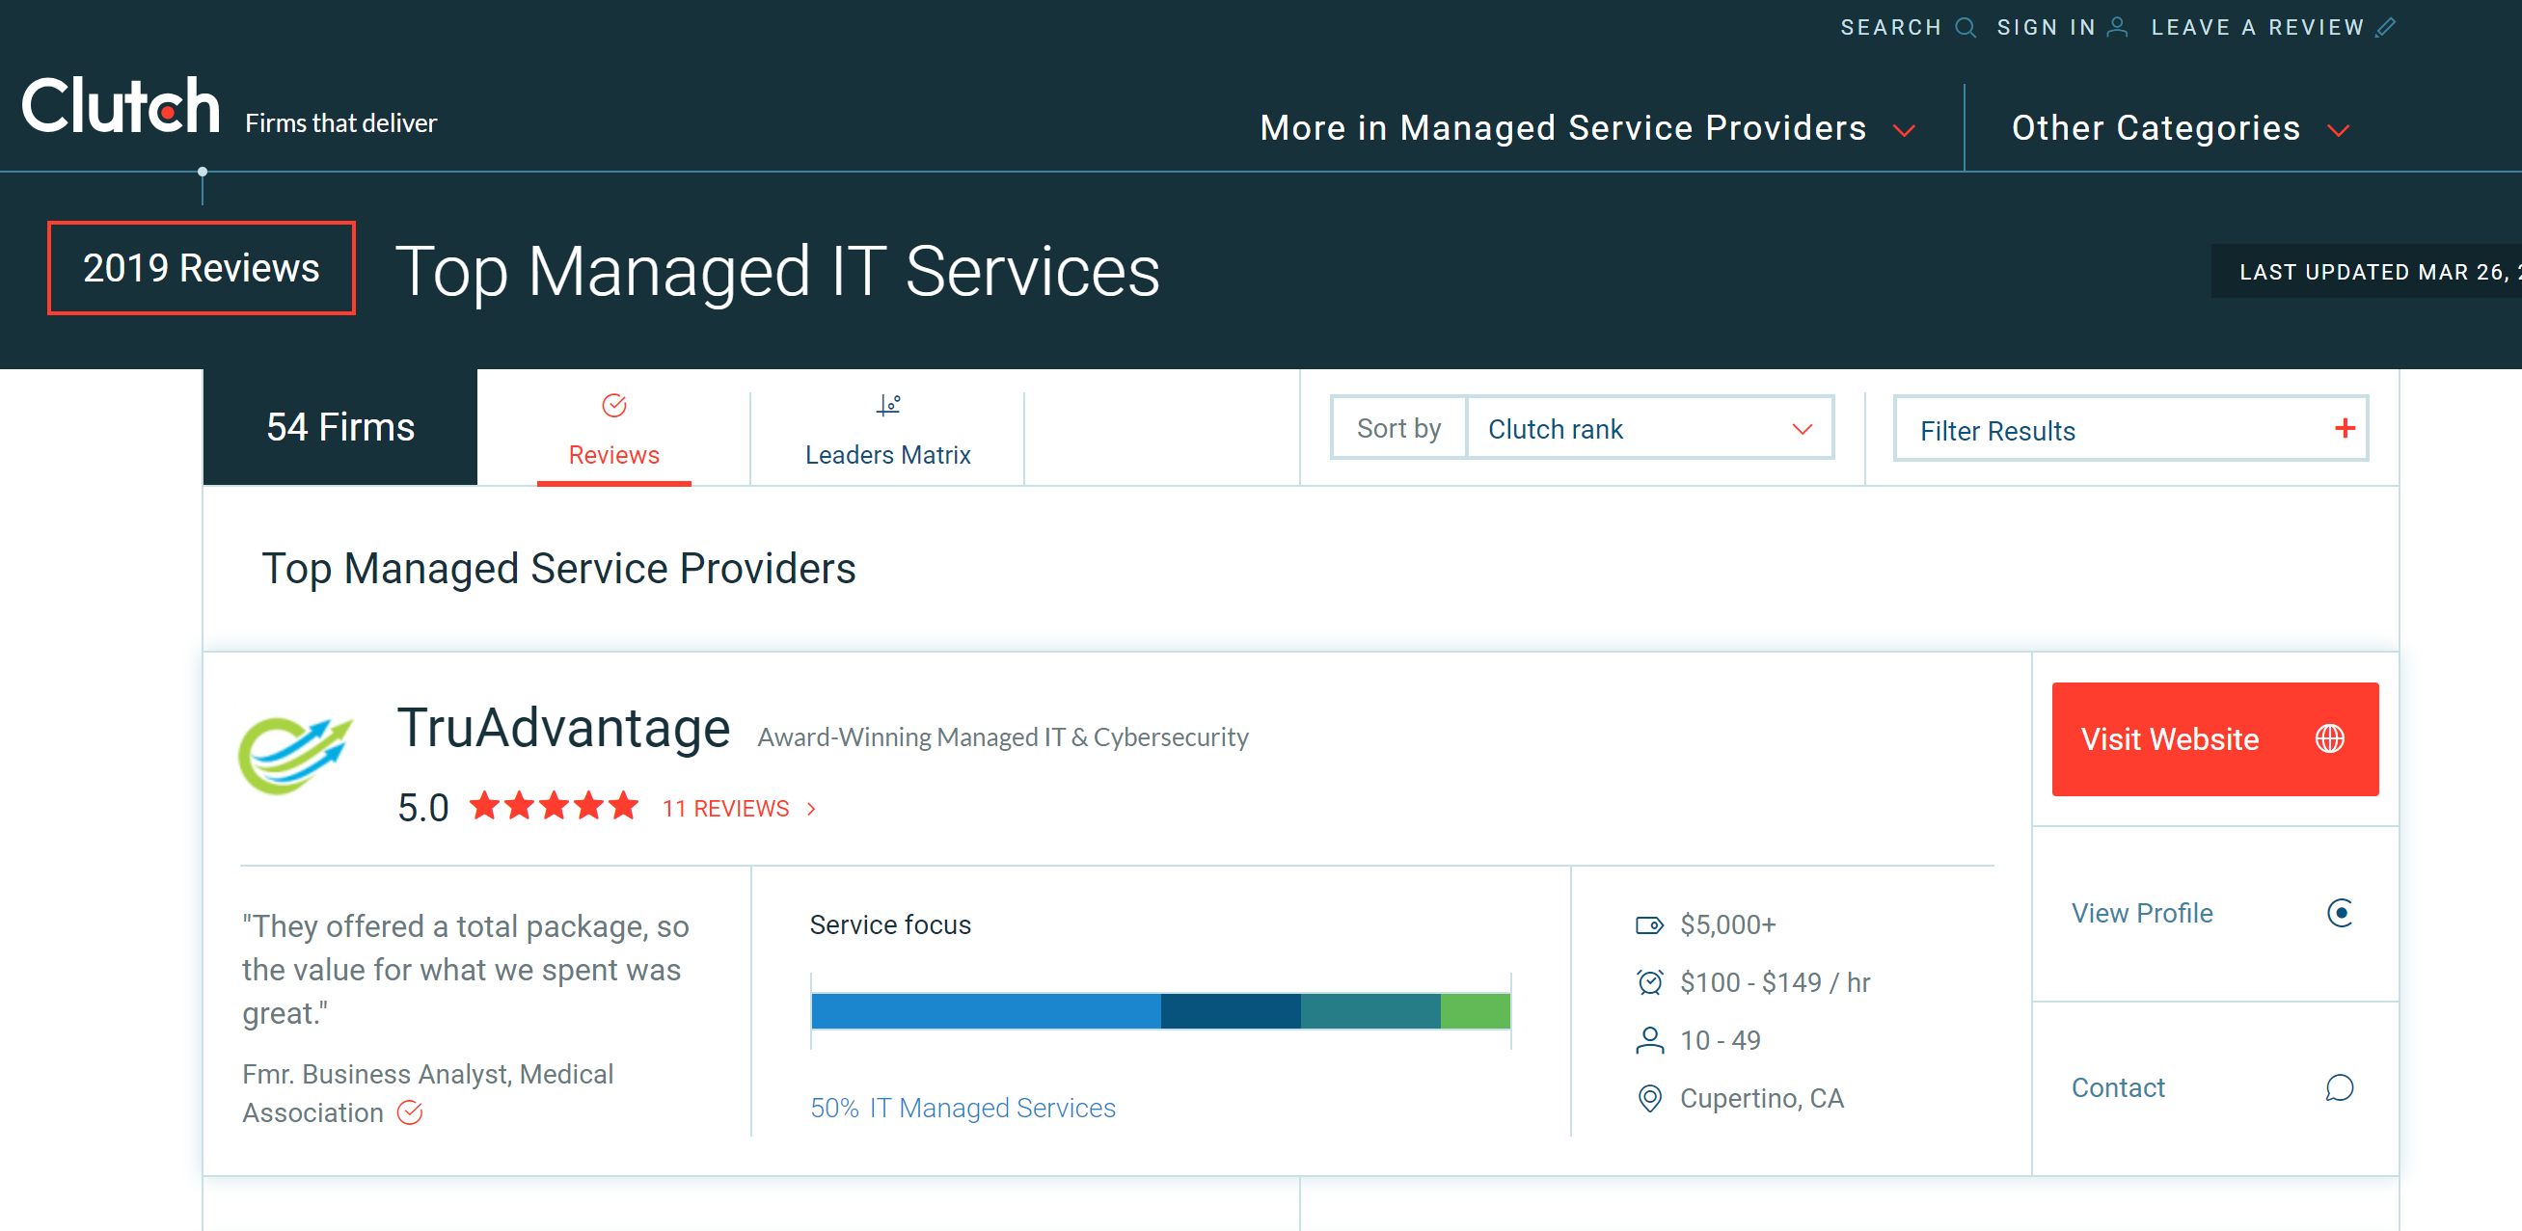Click the Filter Results plus icon
Screen dimensions: 2522x1231
(2345, 429)
